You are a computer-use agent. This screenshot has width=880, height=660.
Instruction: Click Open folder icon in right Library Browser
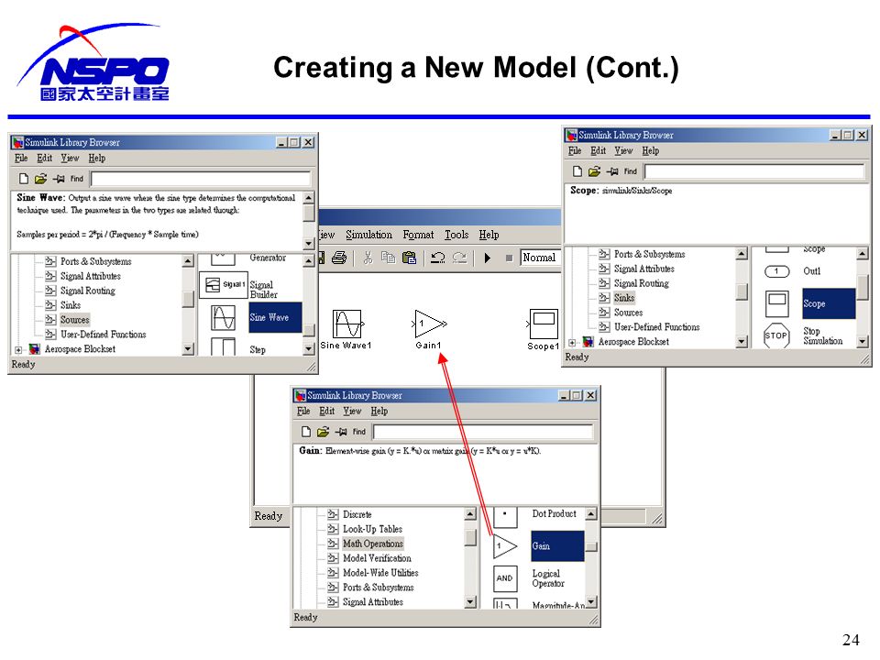coord(594,171)
